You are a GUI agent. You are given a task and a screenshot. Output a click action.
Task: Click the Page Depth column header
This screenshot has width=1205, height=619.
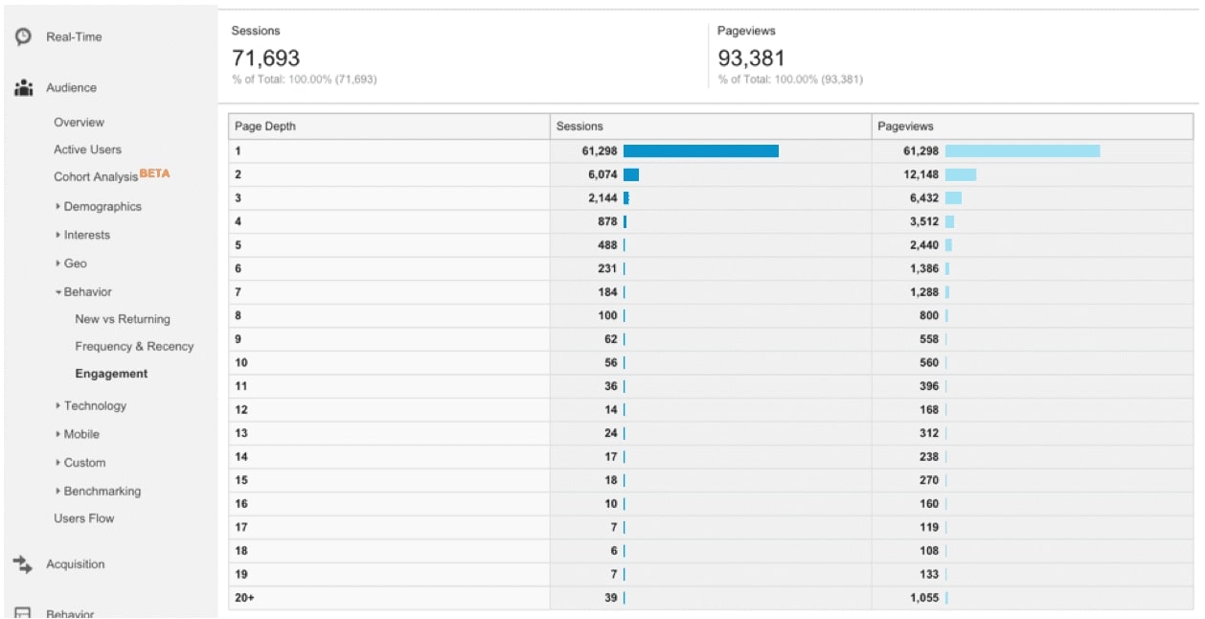390,126
